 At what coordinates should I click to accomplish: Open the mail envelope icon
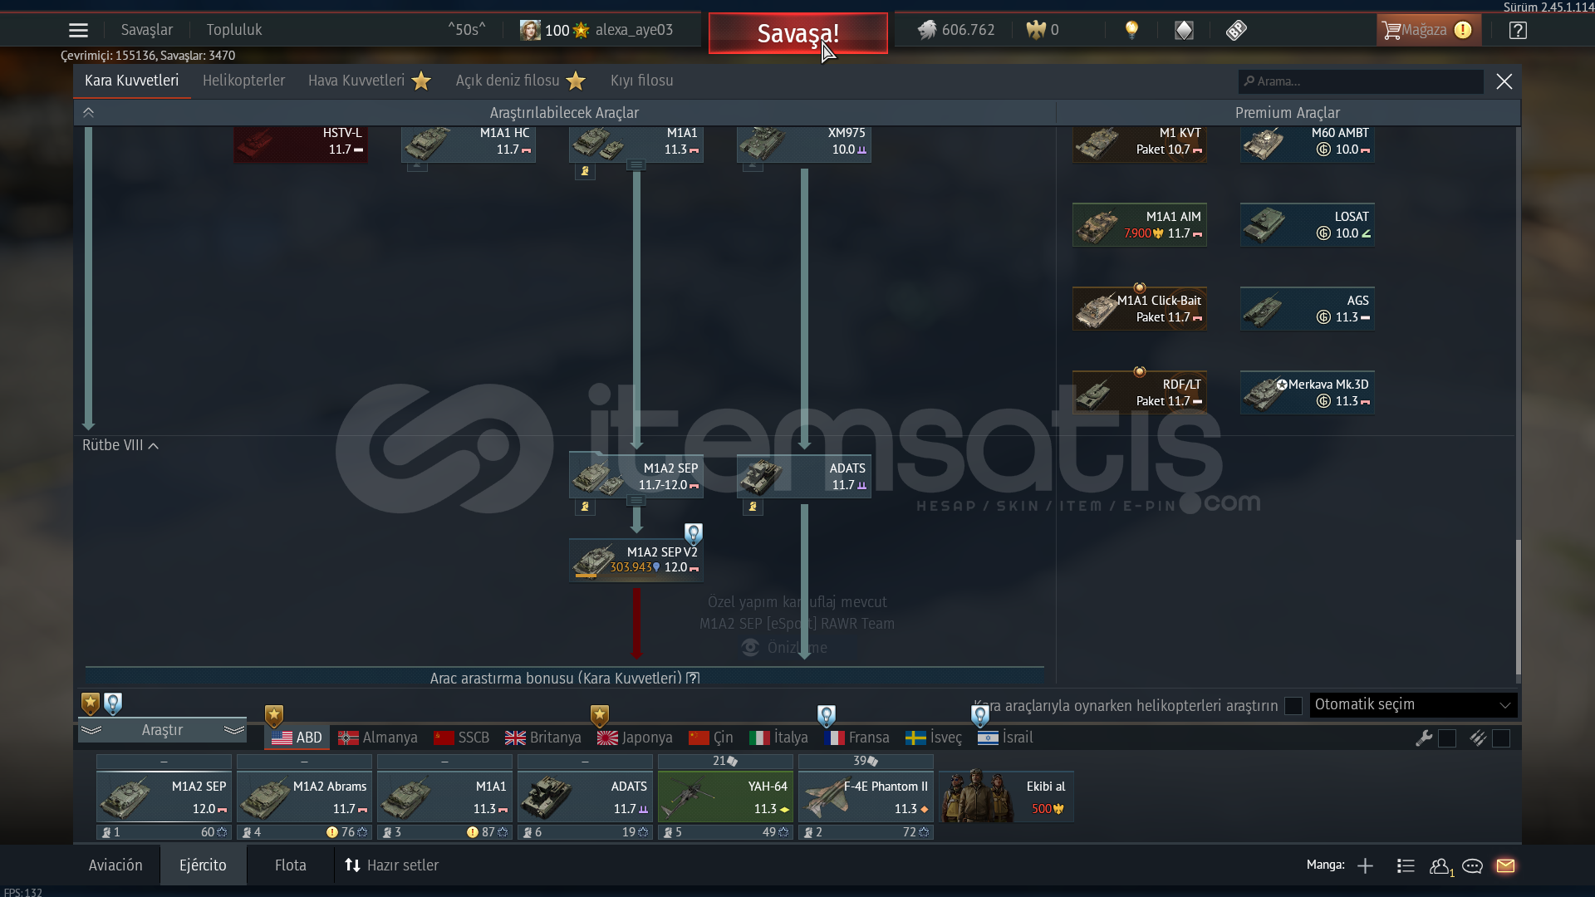coord(1505,865)
